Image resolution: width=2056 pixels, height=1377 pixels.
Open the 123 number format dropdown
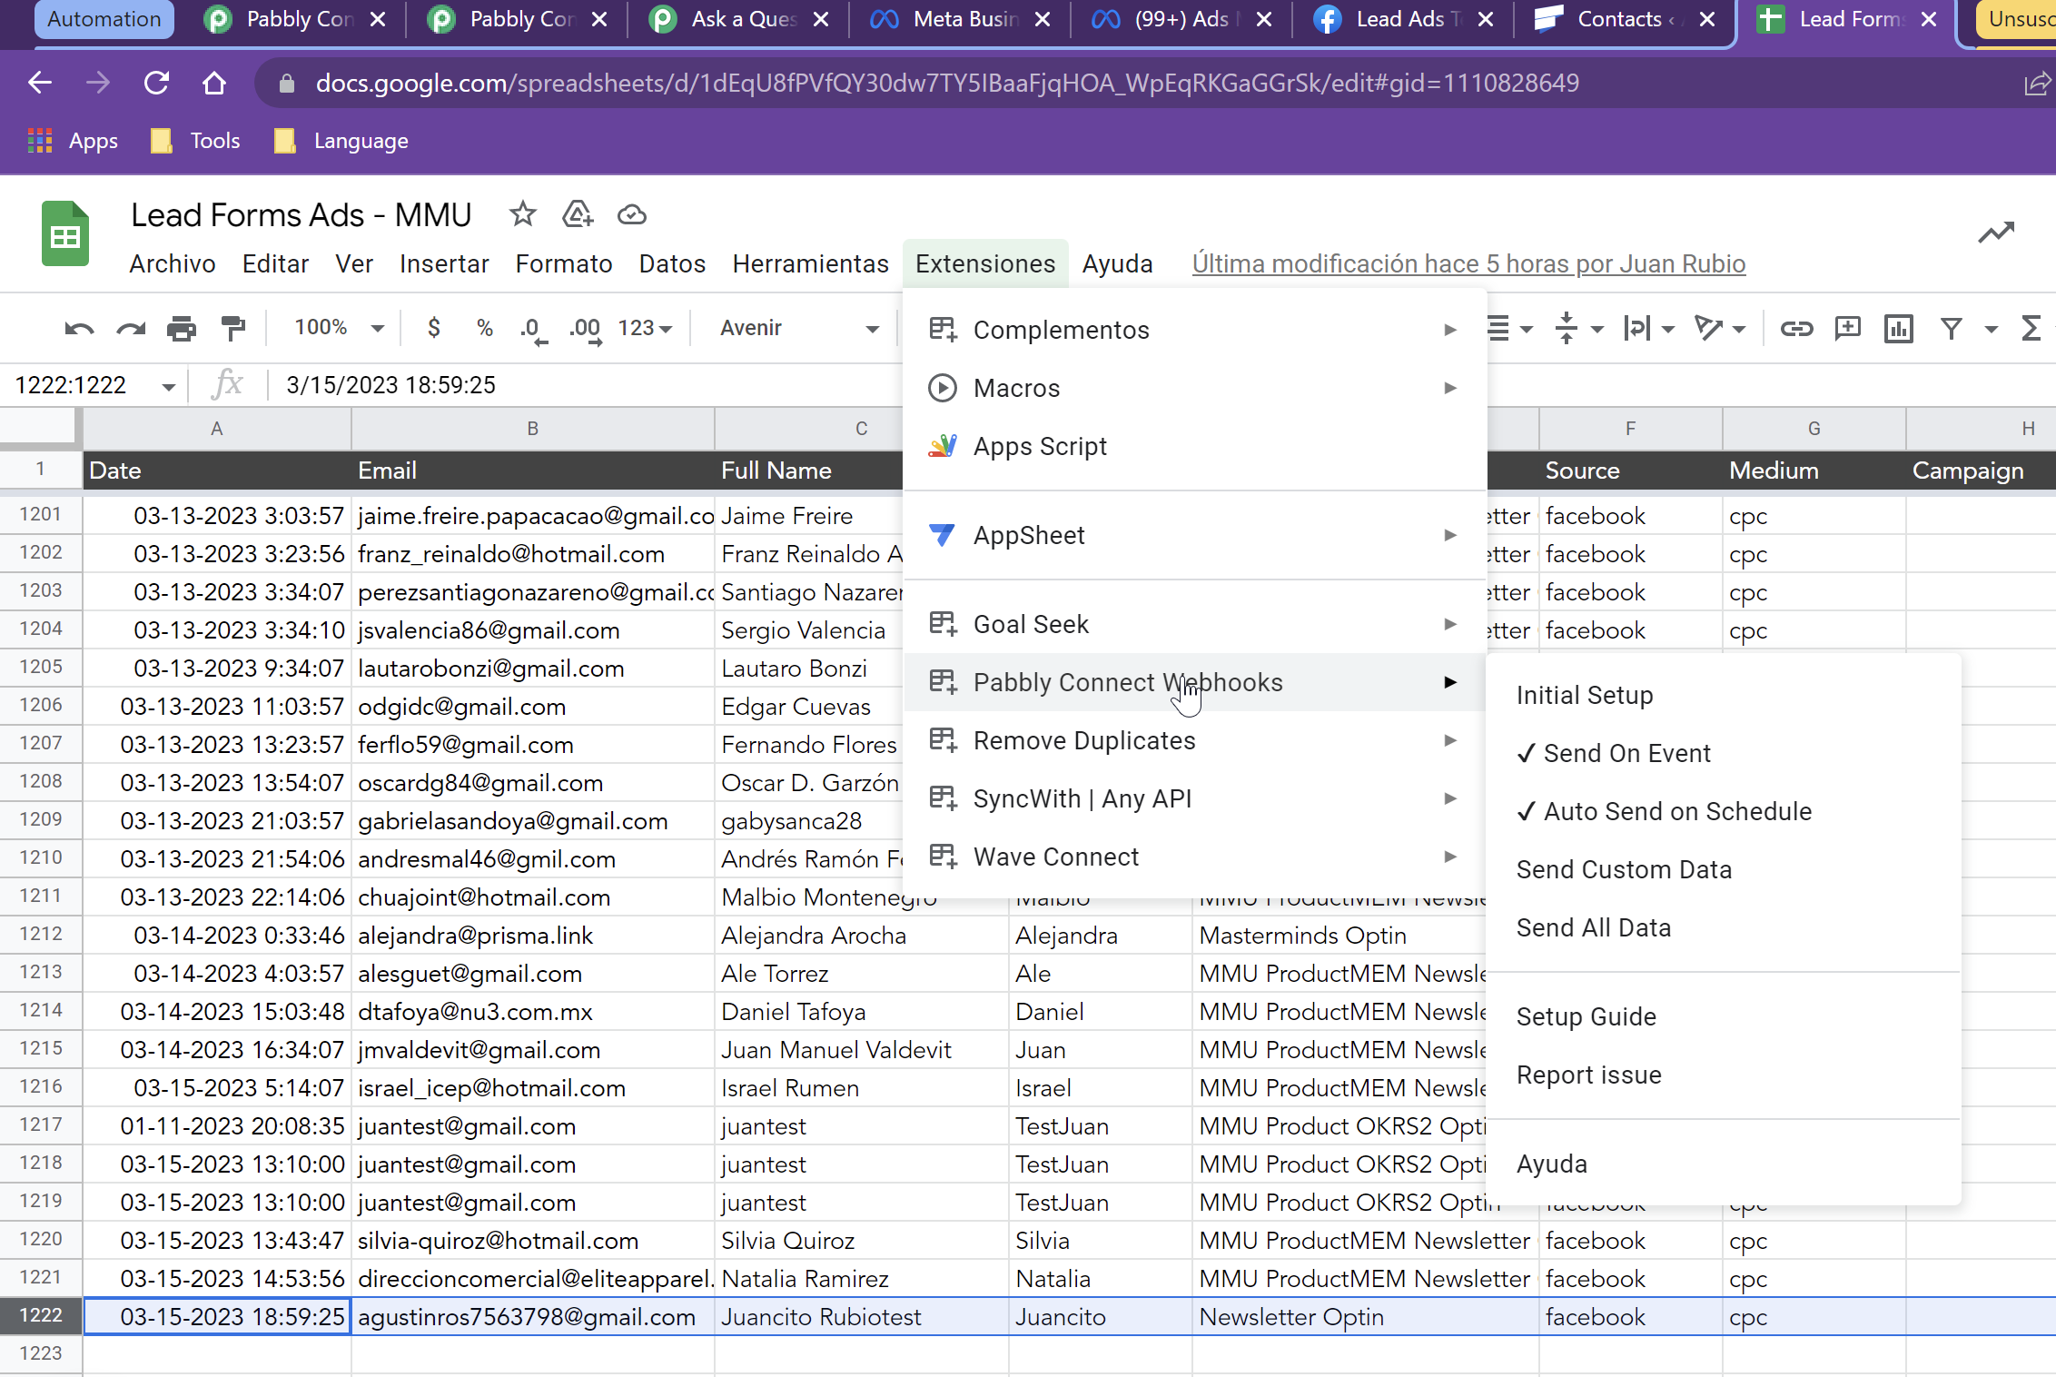coord(645,328)
